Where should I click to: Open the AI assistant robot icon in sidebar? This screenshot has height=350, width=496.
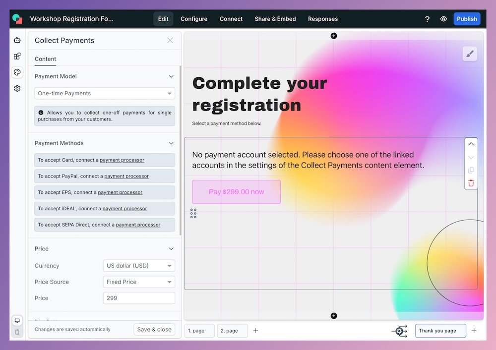pos(17,40)
